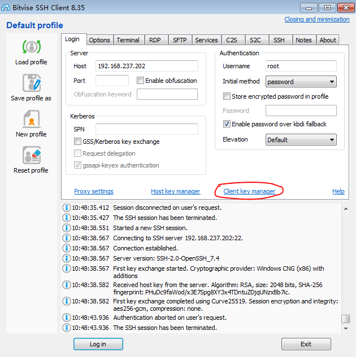Viewport: 356px width, 357px height.
Task: Click the SPN input field
Action: coord(147,129)
